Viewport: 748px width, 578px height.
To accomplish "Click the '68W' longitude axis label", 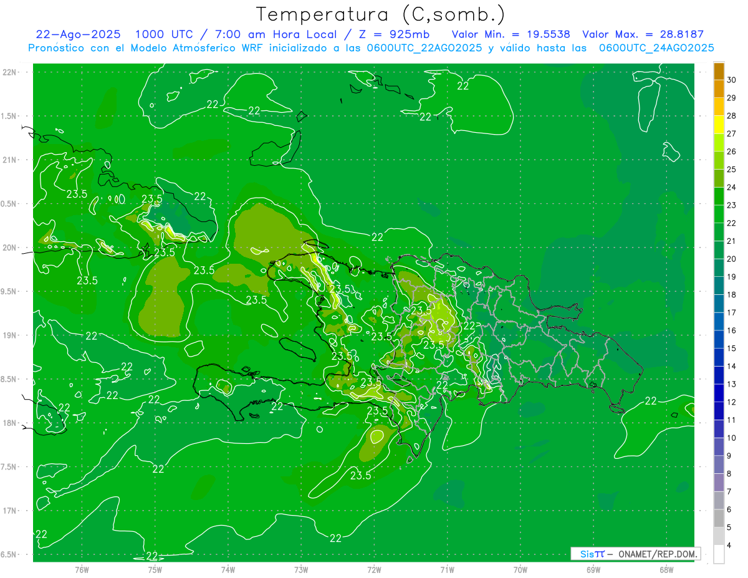I will (x=666, y=571).
